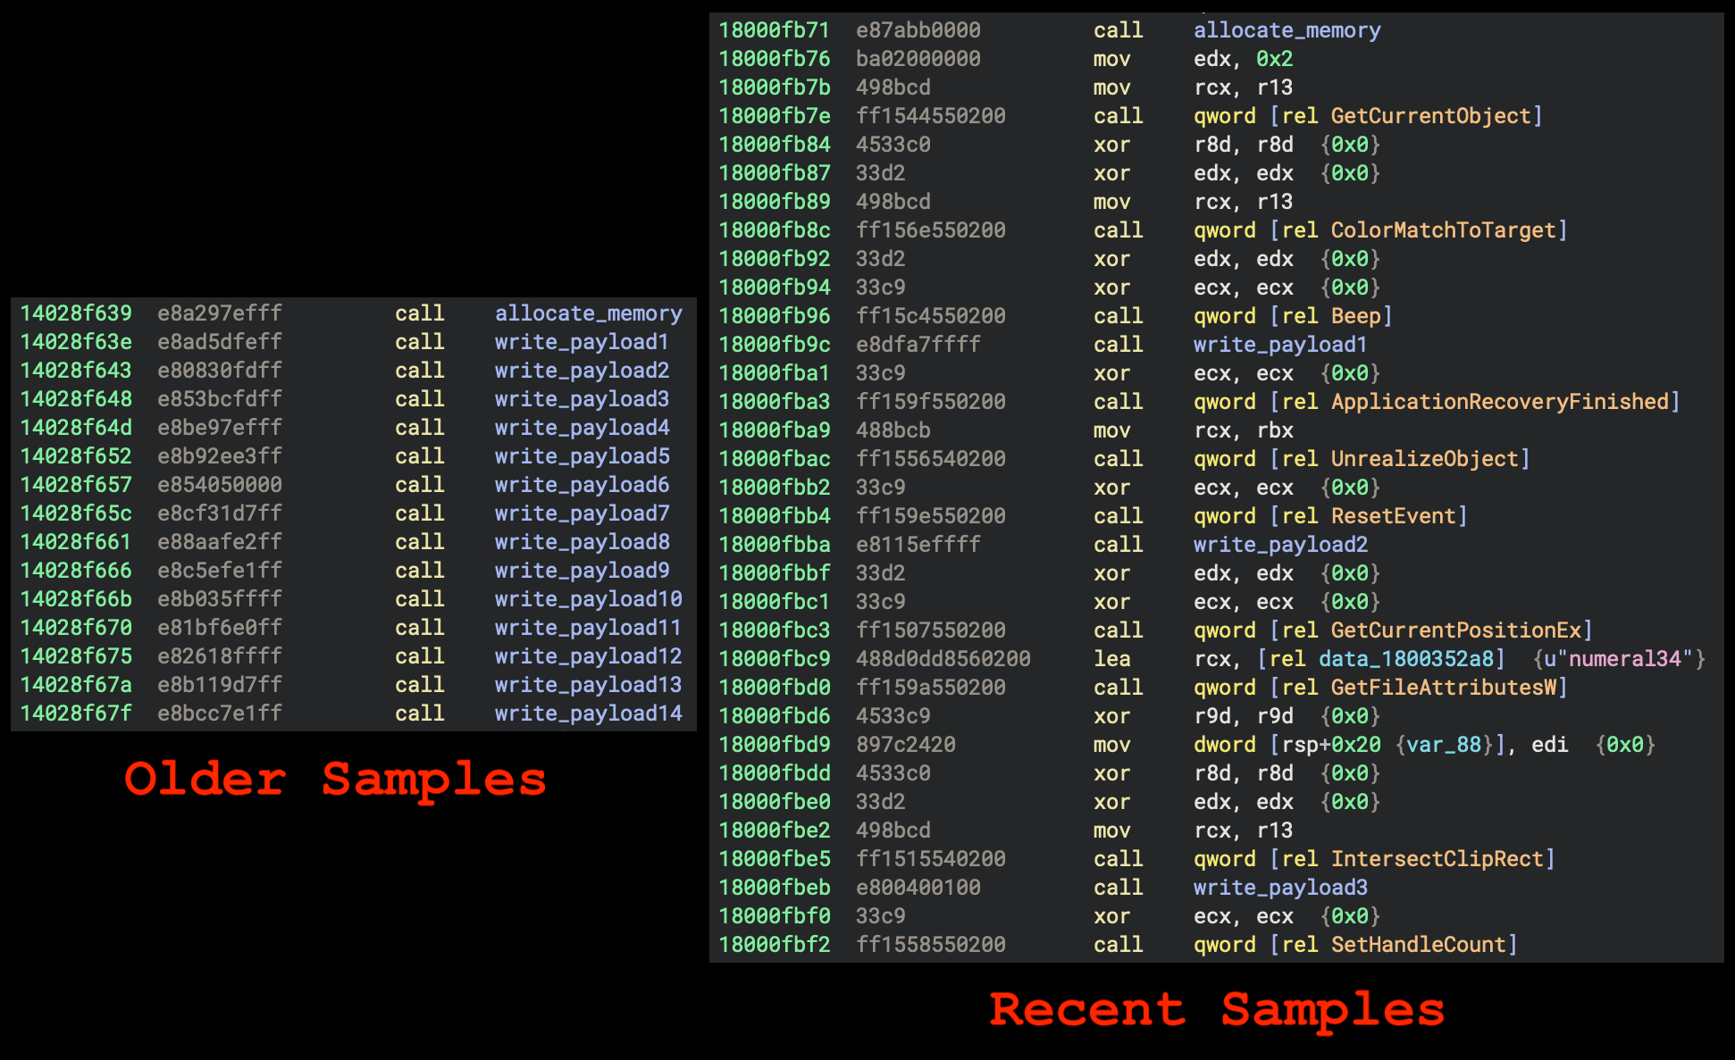Click the write_payload7 symbol
Image resolution: width=1735 pixels, height=1060 pixels.
(x=582, y=513)
